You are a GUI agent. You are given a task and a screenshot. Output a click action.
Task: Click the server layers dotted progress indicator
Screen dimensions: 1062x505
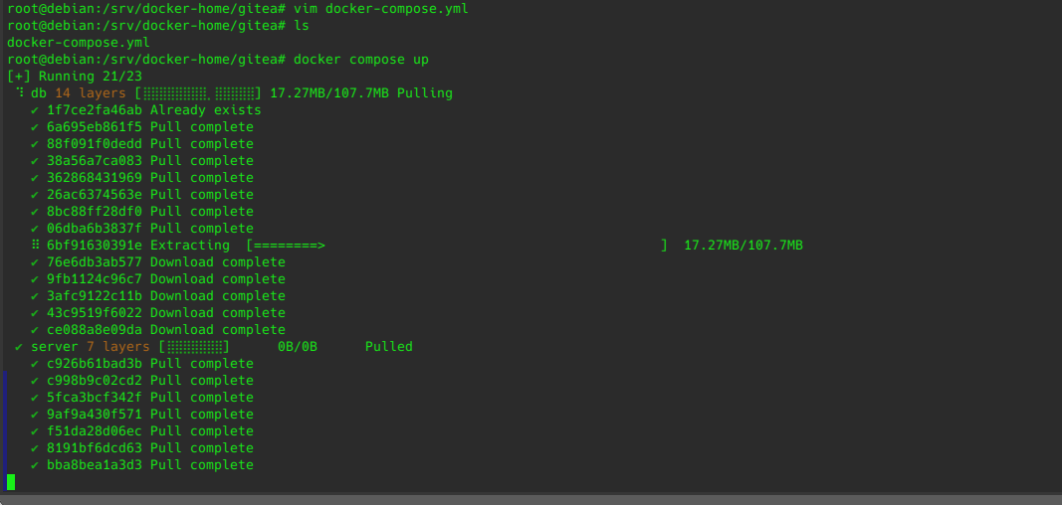[194, 347]
